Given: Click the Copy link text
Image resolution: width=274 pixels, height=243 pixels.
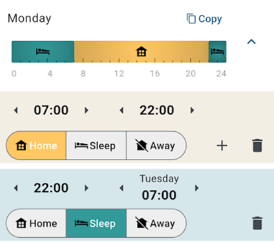Looking at the screenshot, I should click(210, 19).
